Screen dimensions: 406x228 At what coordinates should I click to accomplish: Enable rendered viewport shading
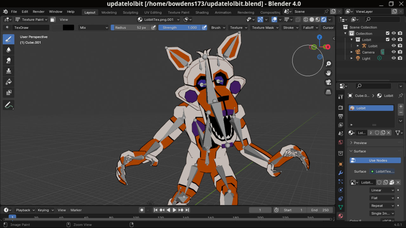[x=324, y=20]
